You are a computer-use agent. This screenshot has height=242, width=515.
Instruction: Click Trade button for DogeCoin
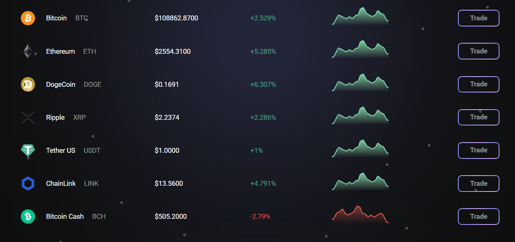click(479, 84)
